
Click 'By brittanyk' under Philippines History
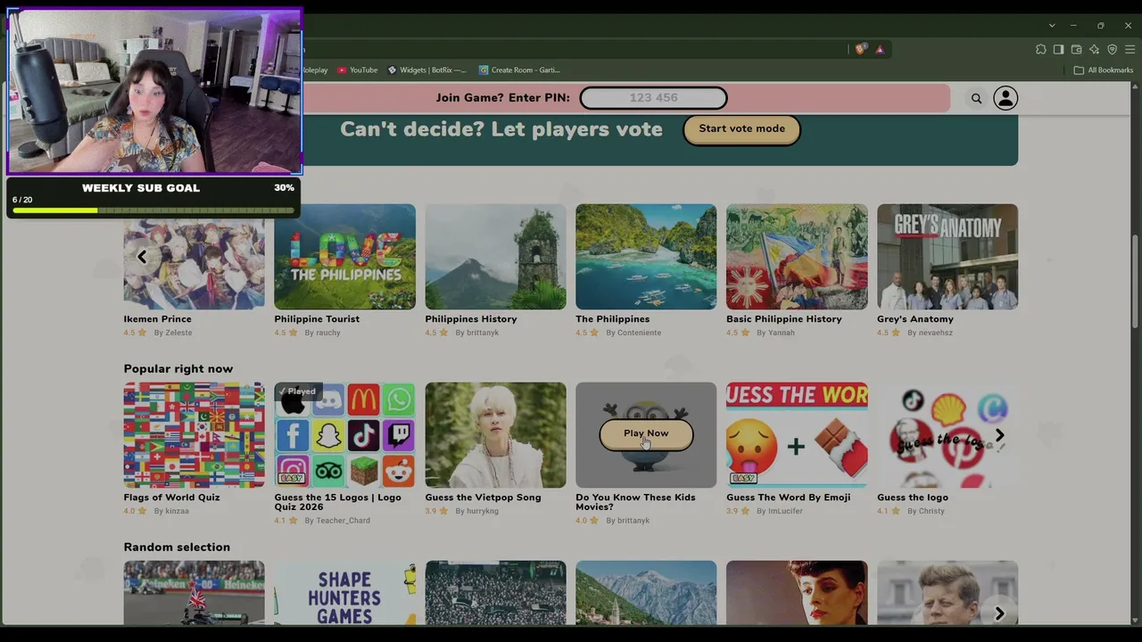477,333
